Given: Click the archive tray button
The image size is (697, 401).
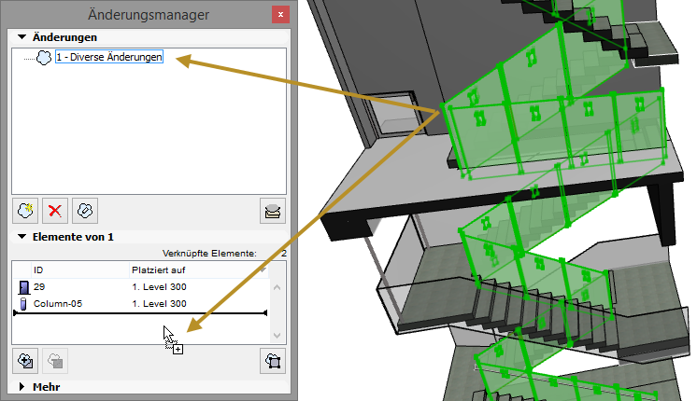Looking at the screenshot, I should point(273,211).
